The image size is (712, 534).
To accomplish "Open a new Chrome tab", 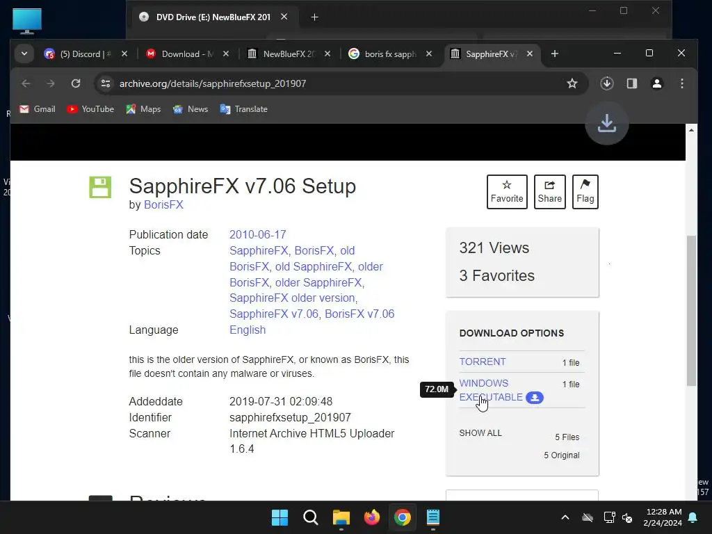I will (x=554, y=54).
